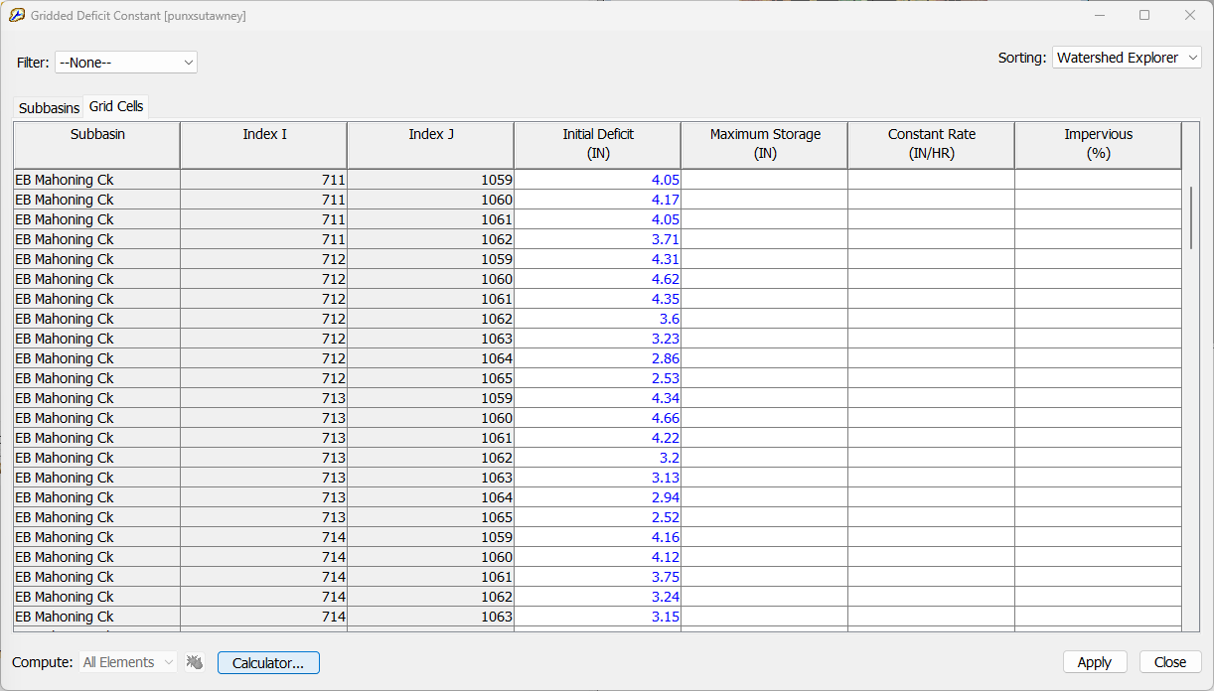The width and height of the screenshot is (1214, 691).
Task: Select the Initial Deficit value 3.6
Action: (x=598, y=319)
